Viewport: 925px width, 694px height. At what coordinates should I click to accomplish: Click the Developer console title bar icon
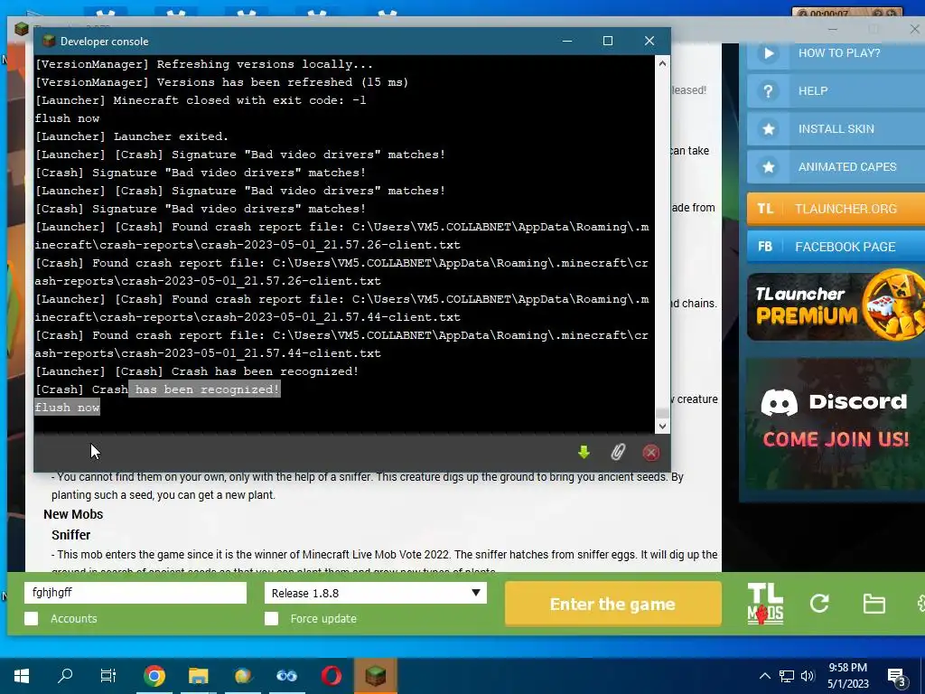(49, 41)
